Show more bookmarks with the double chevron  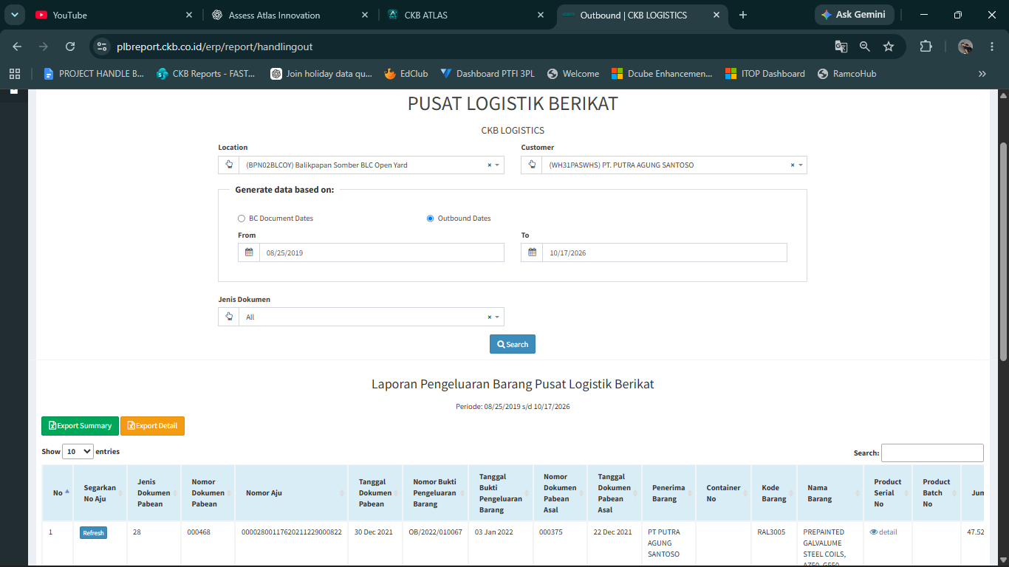click(982, 74)
